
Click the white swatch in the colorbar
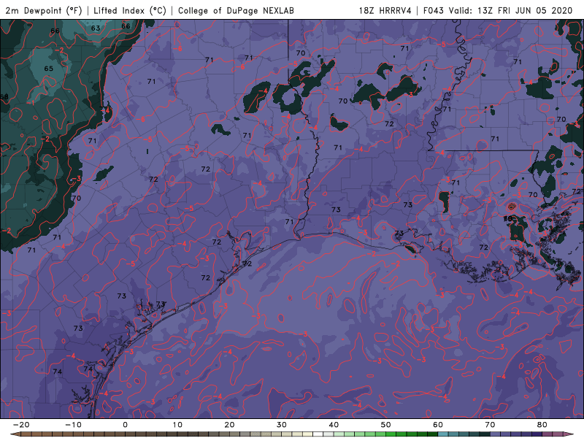[318, 434]
